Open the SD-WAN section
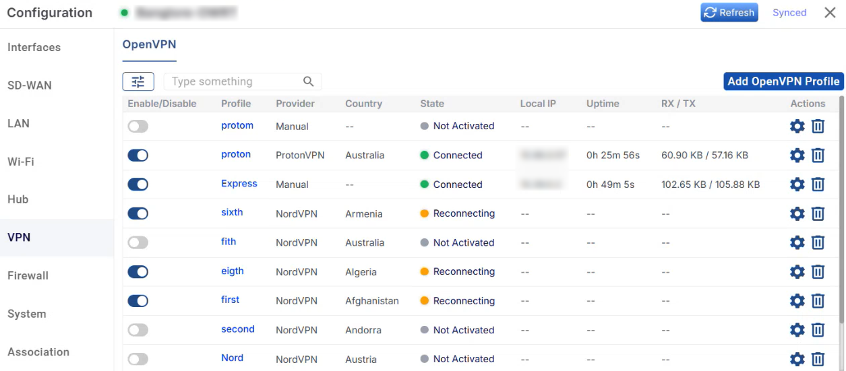The height and width of the screenshot is (371, 846). pos(30,86)
